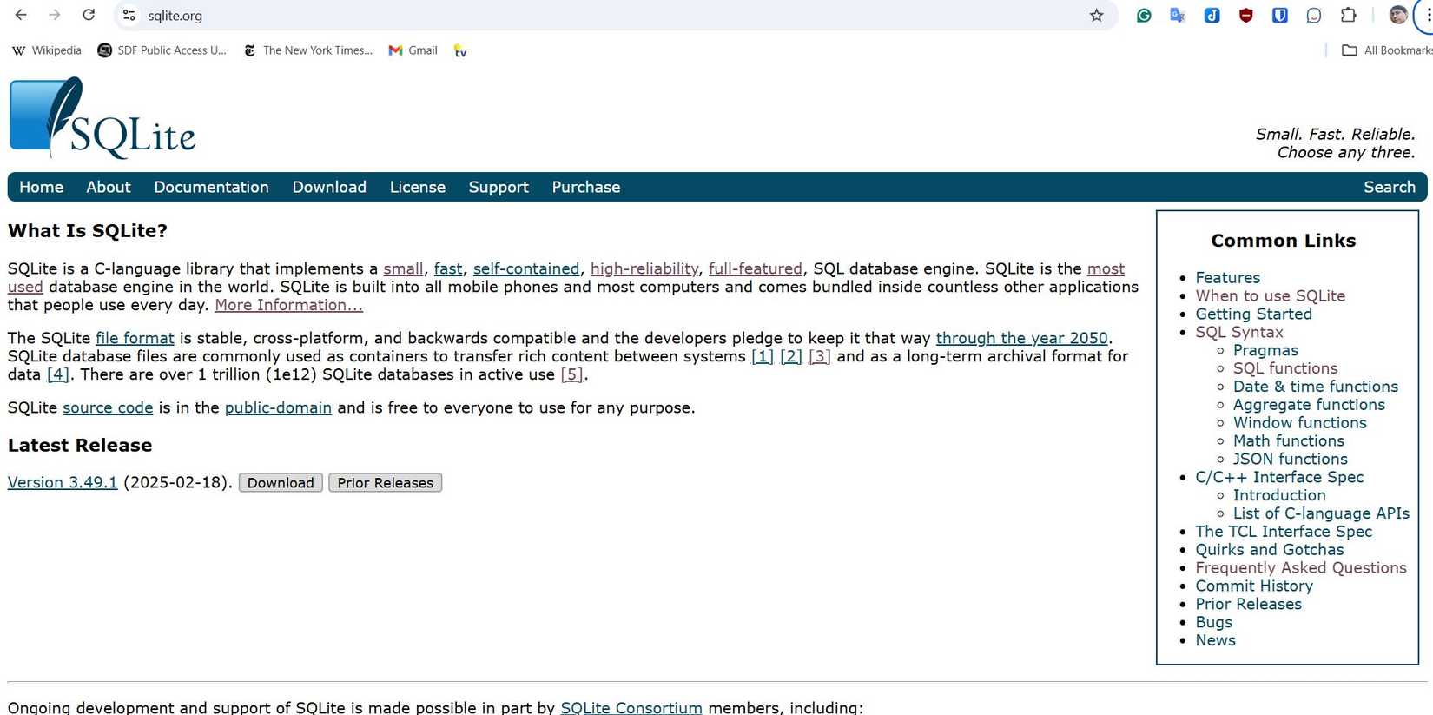Click the smiling chat bubble extension

(1313, 15)
